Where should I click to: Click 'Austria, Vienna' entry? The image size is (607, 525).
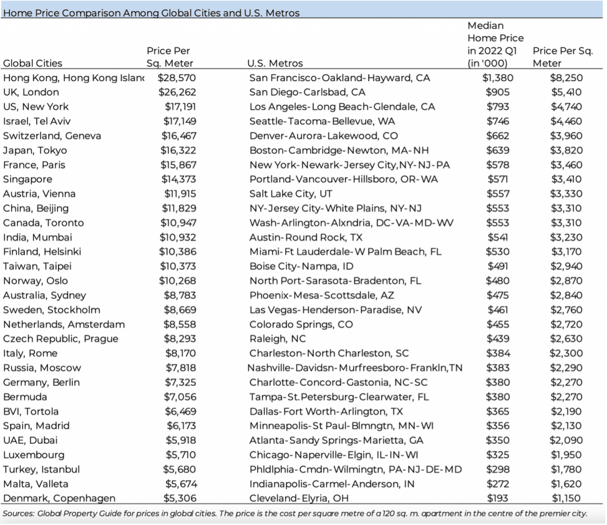tap(39, 194)
